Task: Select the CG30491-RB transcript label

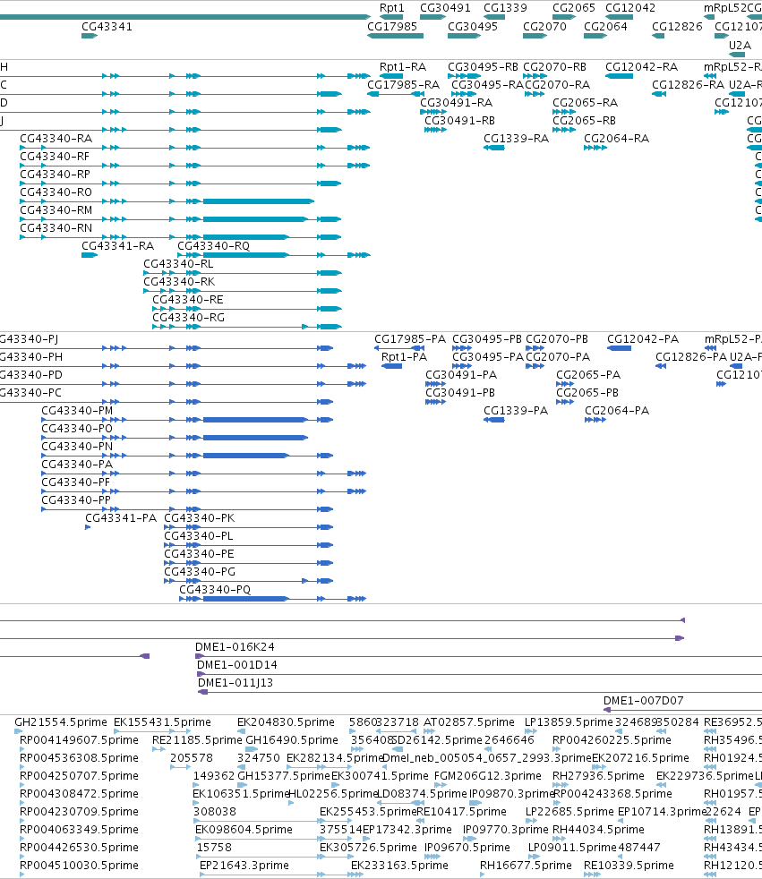Action: 459,121
